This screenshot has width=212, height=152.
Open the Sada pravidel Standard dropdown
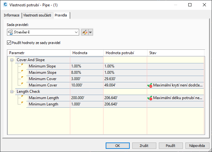pos(76,32)
